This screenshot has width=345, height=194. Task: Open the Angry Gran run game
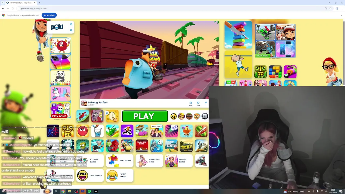pos(97,146)
